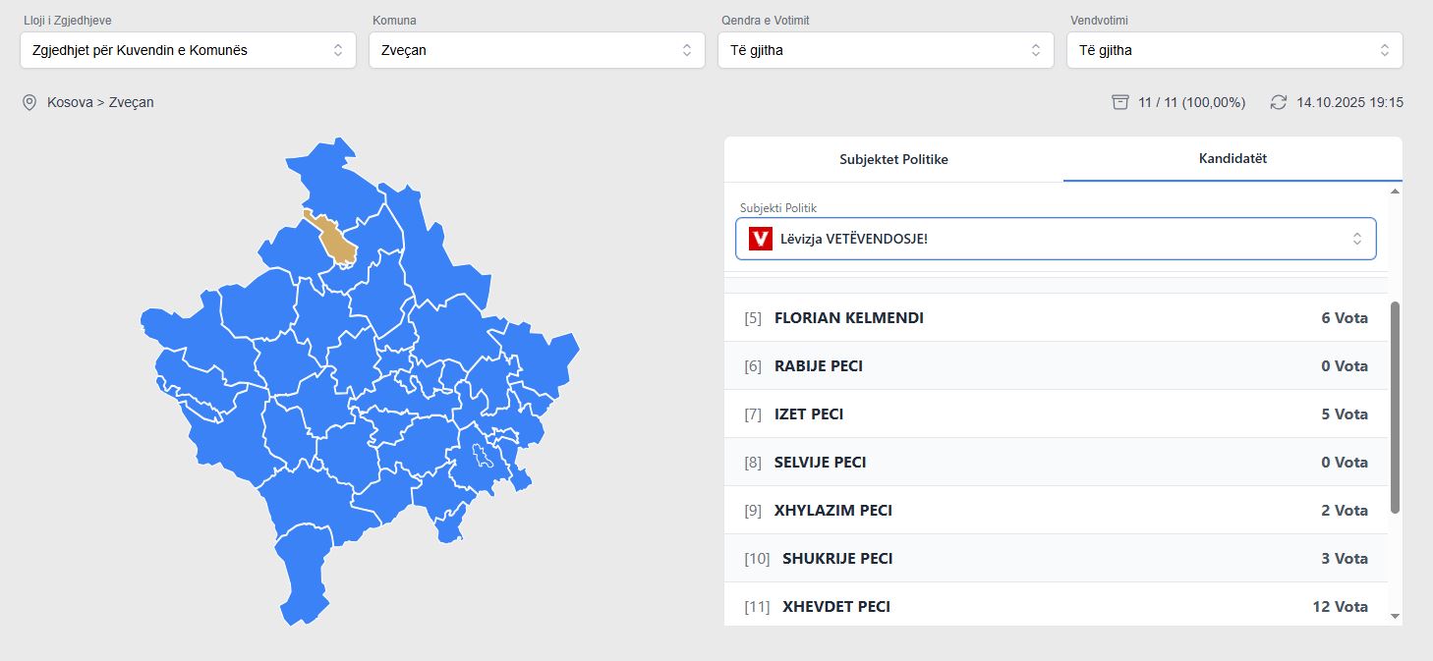Click the refresh arrows icon
1433x661 pixels.
[x=1278, y=102]
